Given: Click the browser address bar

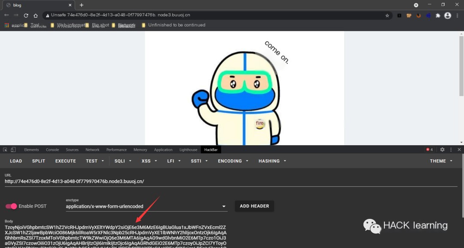Looking at the screenshot, I should [217, 15].
